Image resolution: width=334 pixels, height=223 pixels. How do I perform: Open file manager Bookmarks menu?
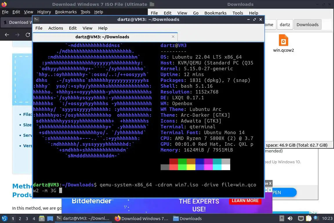click(215, 13)
